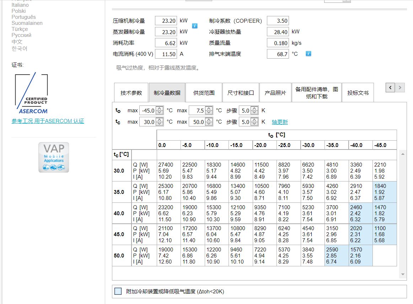Enable the 附加冷却装置或降低吸气温度 checkbox
Screen dimensions: 413x304
[118, 291]
